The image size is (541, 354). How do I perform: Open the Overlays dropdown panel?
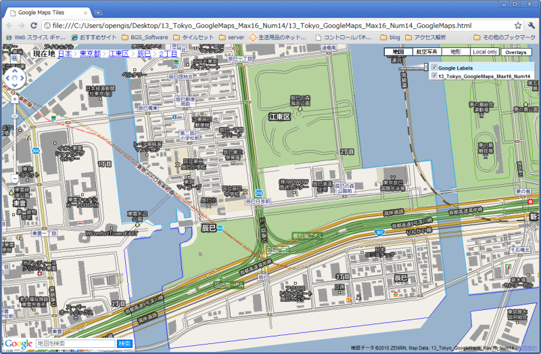[x=516, y=52]
